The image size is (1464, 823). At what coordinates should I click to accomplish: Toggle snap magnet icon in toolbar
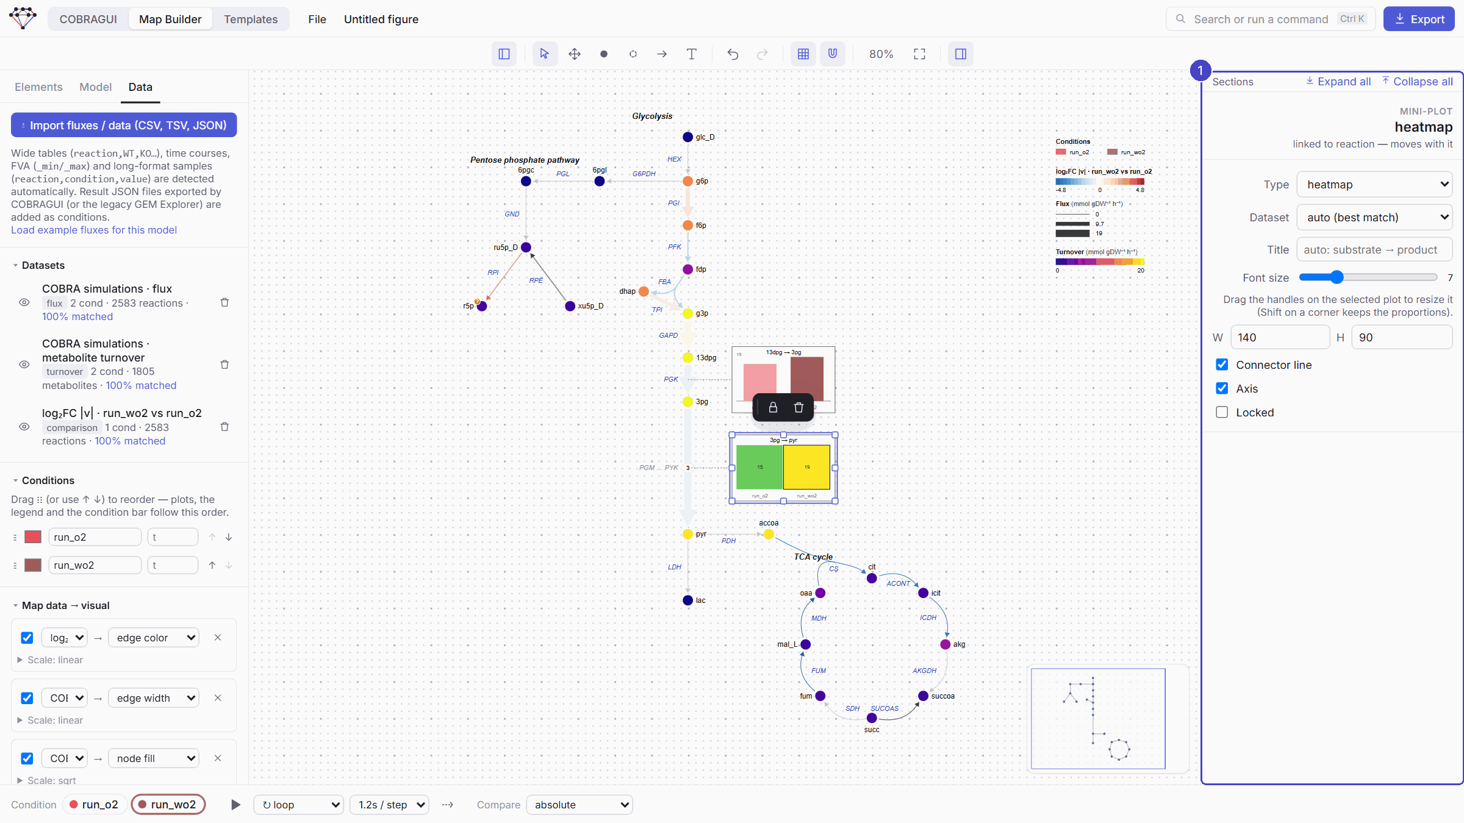tap(833, 54)
